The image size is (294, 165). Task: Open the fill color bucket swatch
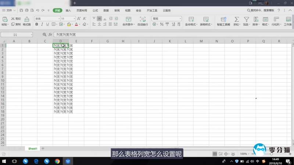[x=69, y=25]
